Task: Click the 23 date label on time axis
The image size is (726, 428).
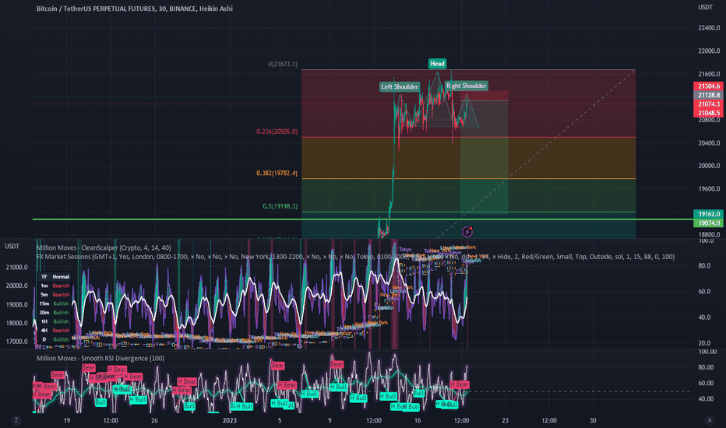Action: click(505, 420)
